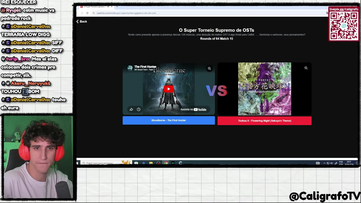Open volume control in system tray
The image size is (361, 203).
(x=331, y=163)
